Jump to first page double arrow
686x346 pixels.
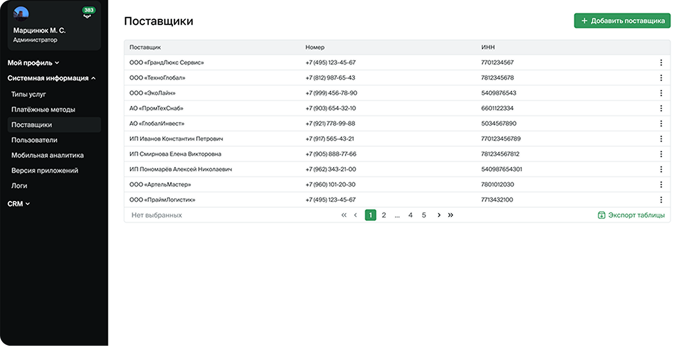coord(344,215)
